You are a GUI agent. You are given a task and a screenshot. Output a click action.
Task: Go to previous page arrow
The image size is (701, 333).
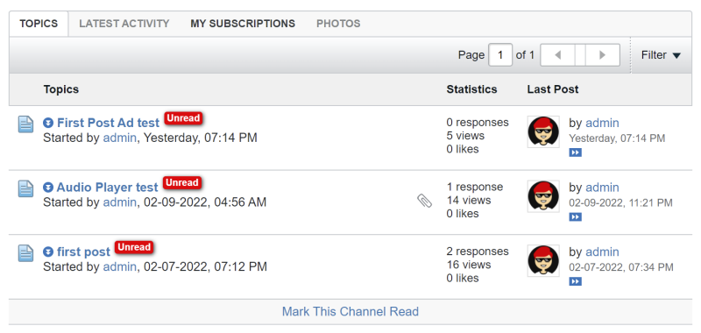[557, 55]
